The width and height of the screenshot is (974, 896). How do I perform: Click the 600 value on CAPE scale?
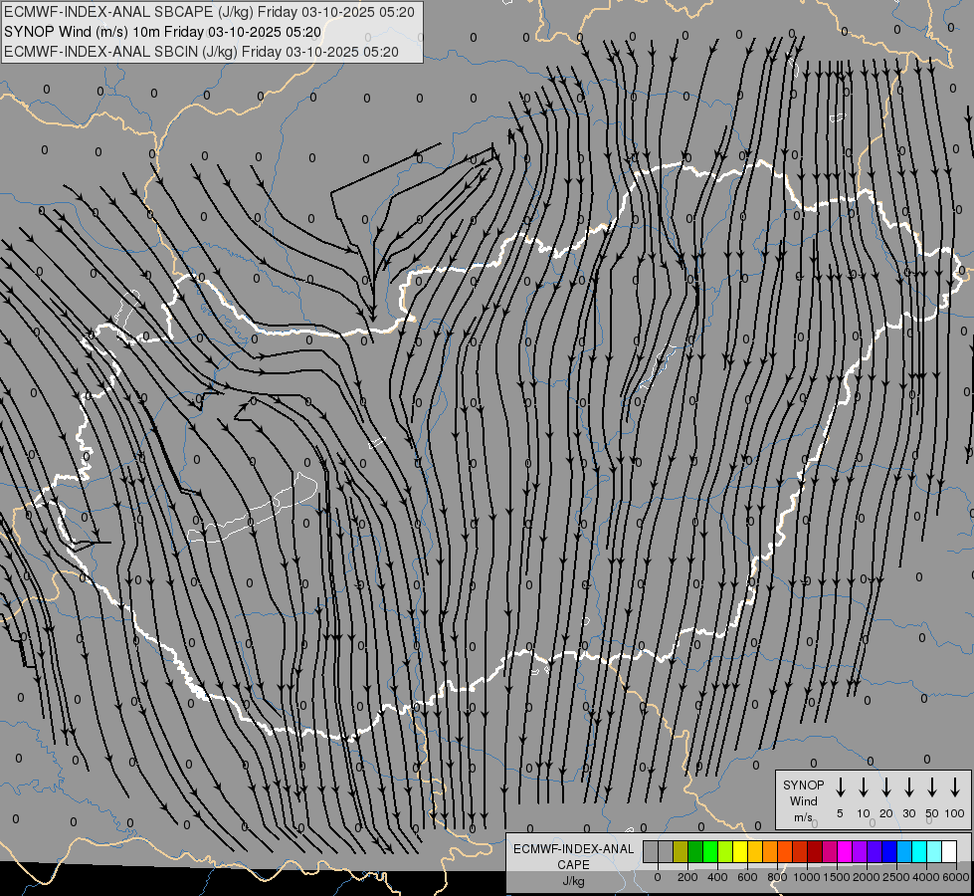coord(747,877)
